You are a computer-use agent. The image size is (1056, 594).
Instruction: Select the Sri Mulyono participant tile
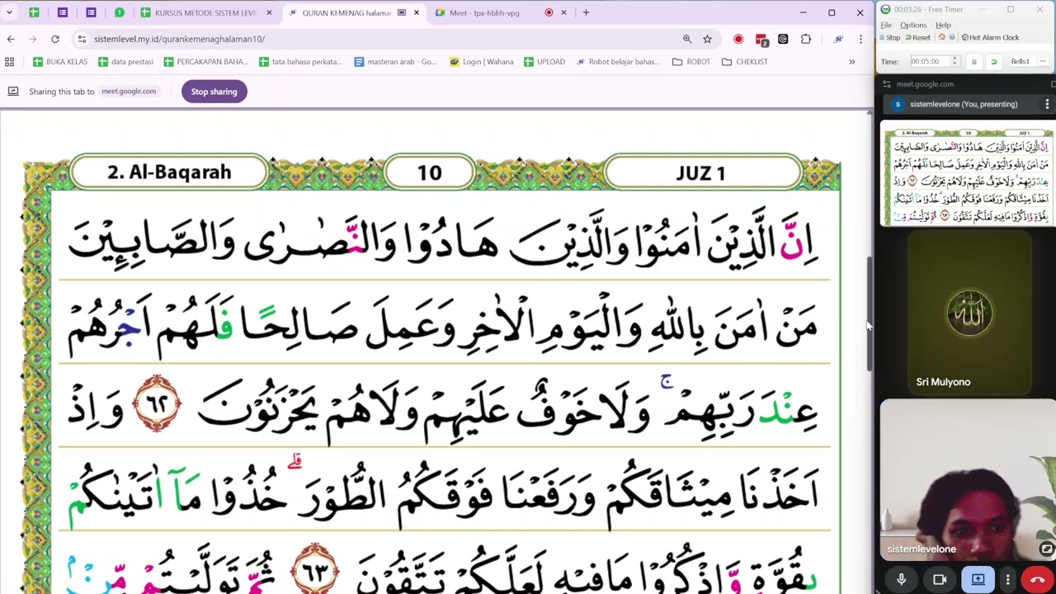(969, 313)
